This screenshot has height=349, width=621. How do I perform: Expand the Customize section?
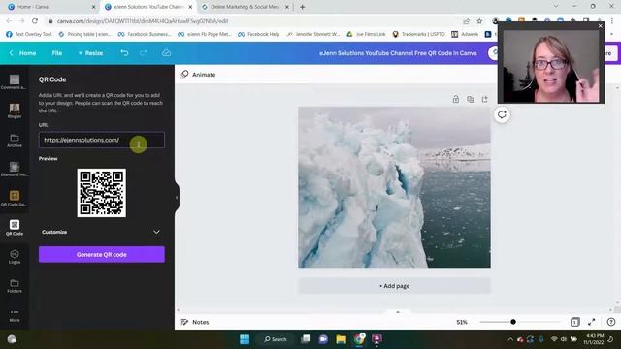point(101,232)
